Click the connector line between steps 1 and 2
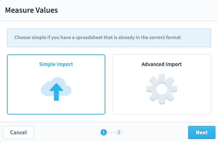The width and height of the screenshot is (218, 142). pyautogui.click(x=111, y=132)
